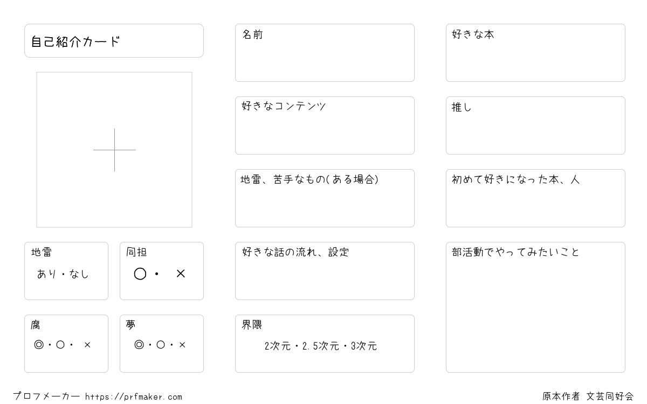Choose the double circle under 腐
Image resolution: width=647 pixels, height=404 pixels.
point(39,345)
